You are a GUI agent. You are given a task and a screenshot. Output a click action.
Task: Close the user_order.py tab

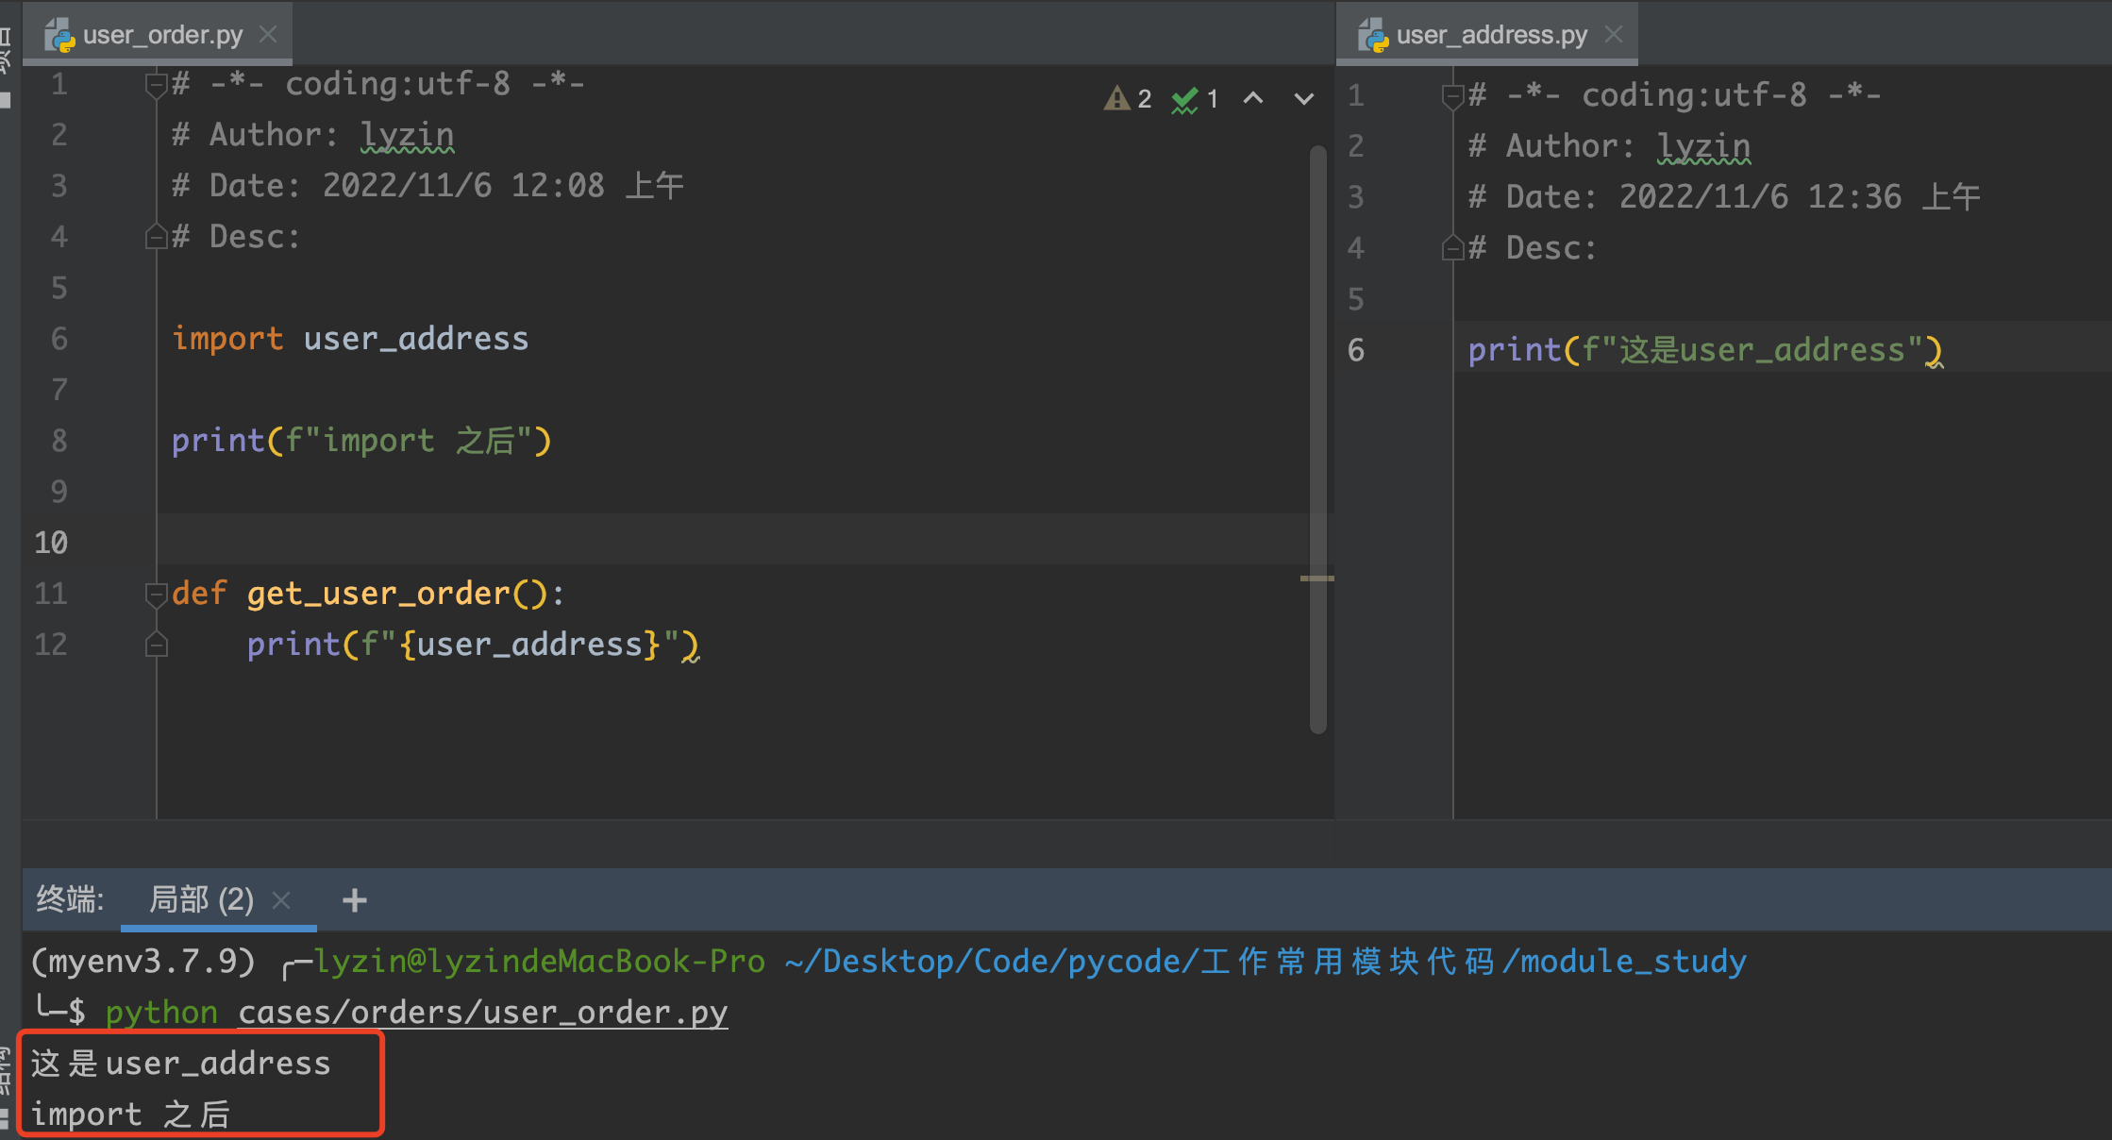pyautogui.click(x=268, y=35)
